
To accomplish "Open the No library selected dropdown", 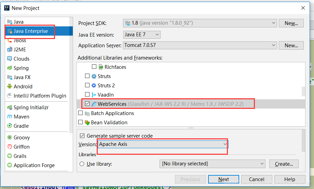I will pos(212,164).
